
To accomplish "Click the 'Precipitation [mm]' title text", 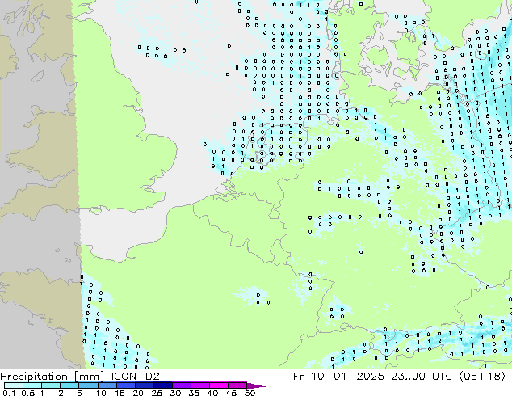I will [x=52, y=377].
